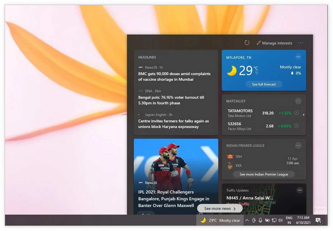Screen dimensions: 333x231
Task: Switch temperature unit to Celsius
Action: [256, 68]
